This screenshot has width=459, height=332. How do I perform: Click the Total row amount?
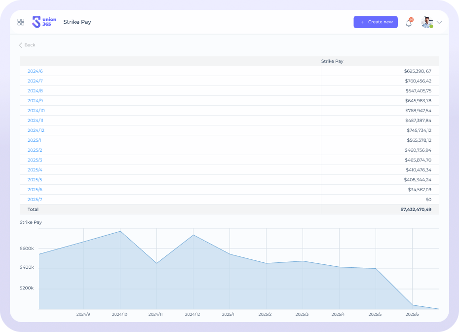(416, 209)
